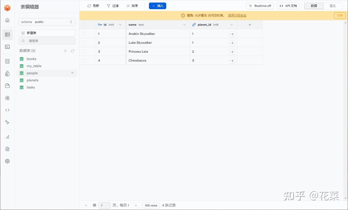The image size is (348, 210).
Task: Open the planet_id column header menu
Action: (x=232, y=25)
